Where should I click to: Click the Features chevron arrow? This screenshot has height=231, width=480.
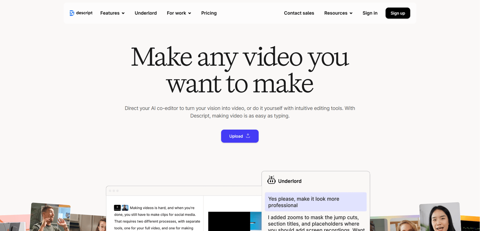123,13
